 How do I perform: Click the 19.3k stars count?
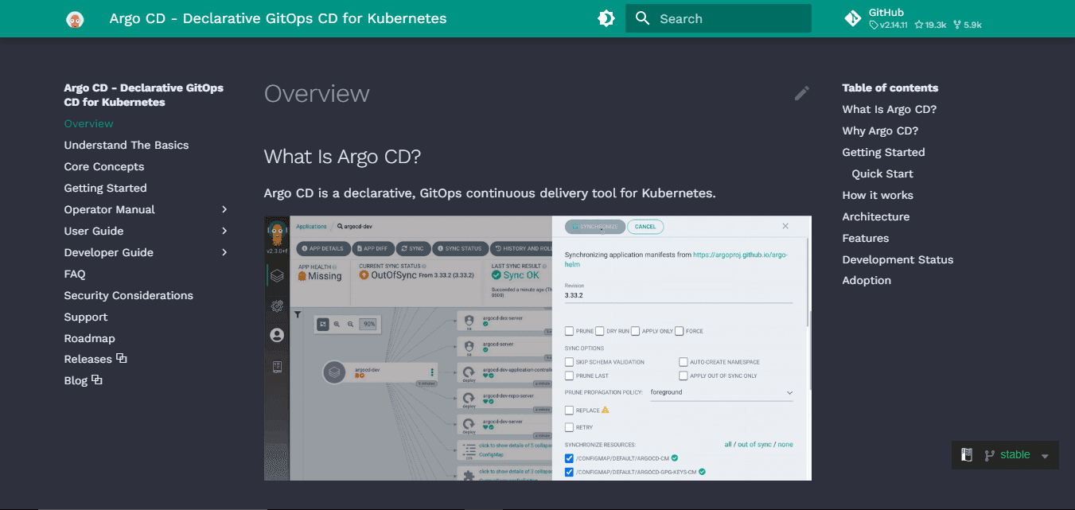pyautogui.click(x=930, y=25)
